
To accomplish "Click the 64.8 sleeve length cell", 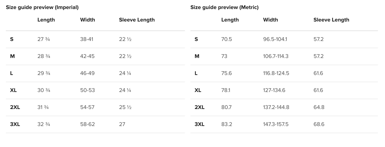I will pos(319,107).
